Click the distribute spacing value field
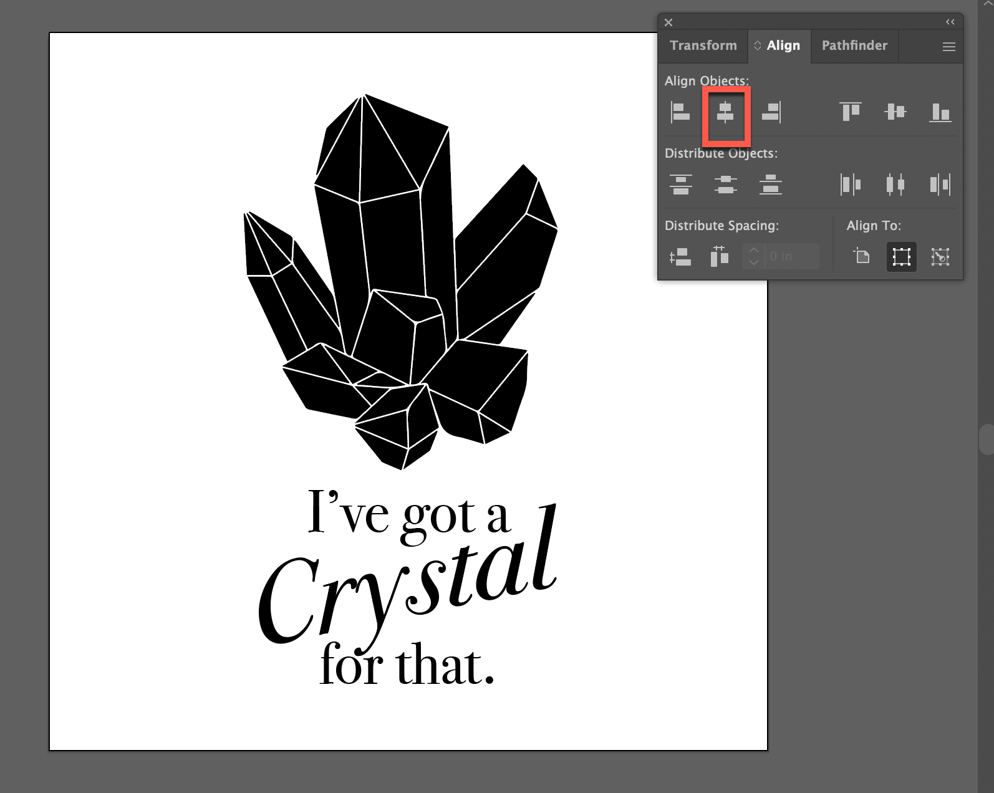The height and width of the screenshot is (793, 994). pos(790,256)
